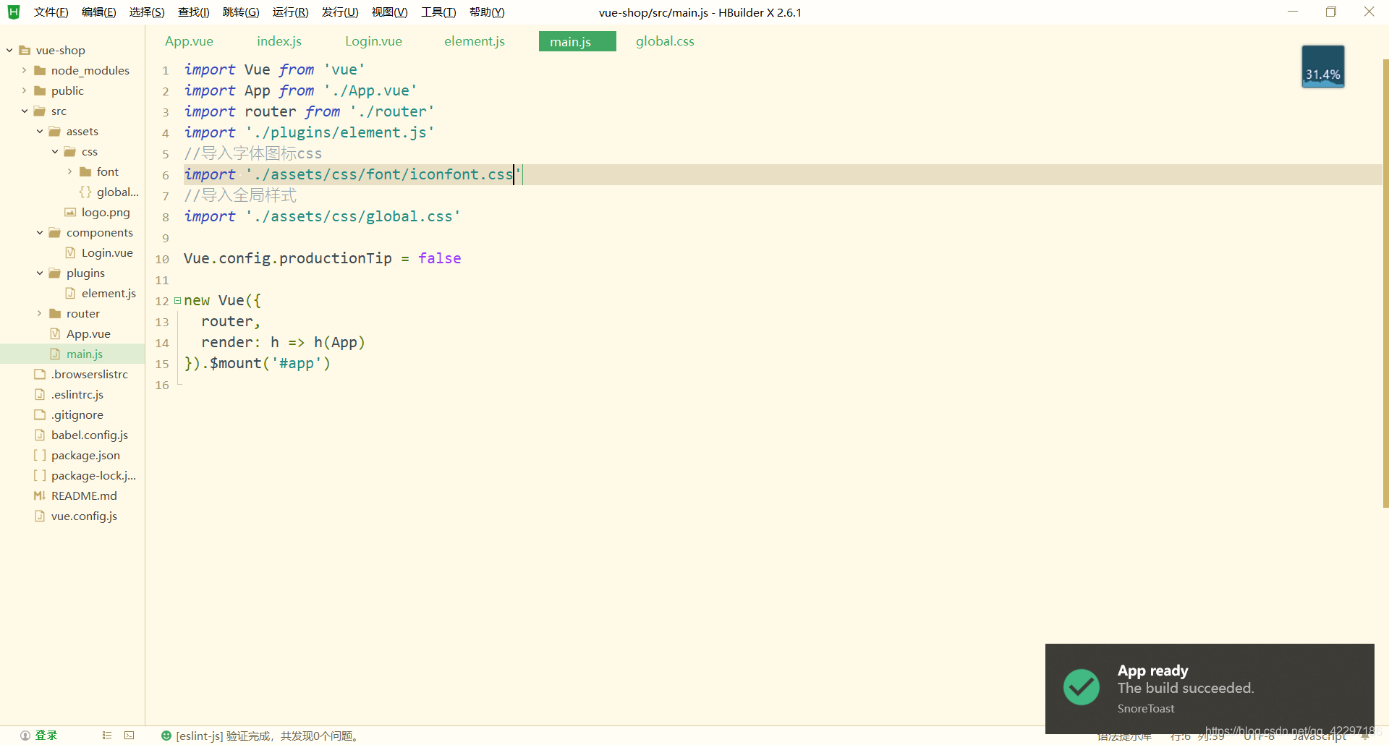Viewport: 1389px width, 745px height.
Task: Open .gitignore in the project tree
Action: pos(77,414)
